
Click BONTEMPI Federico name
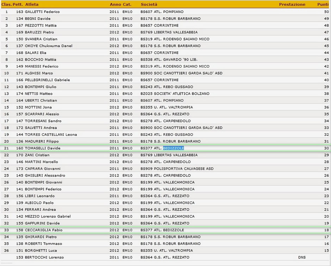pos(43,189)
